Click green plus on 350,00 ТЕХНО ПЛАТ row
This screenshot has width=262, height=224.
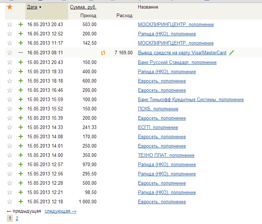point(20,155)
